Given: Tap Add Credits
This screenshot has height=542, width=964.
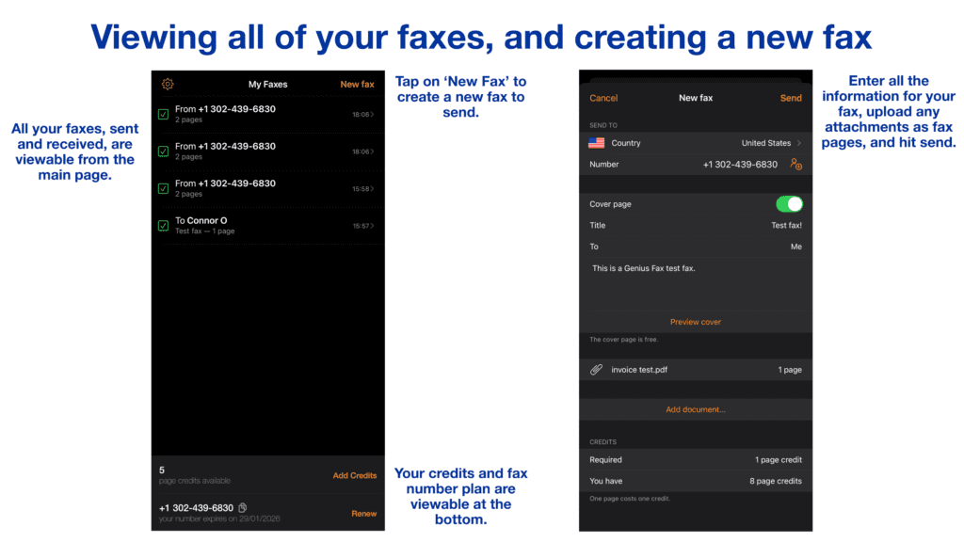Looking at the screenshot, I should (x=355, y=476).
